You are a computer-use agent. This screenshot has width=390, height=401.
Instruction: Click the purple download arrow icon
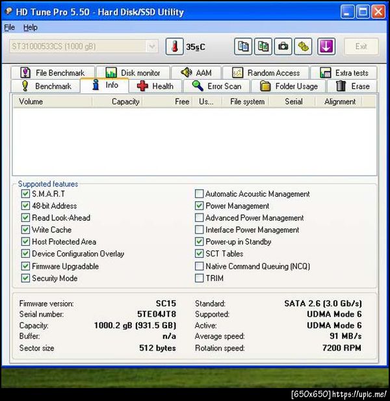click(x=326, y=47)
